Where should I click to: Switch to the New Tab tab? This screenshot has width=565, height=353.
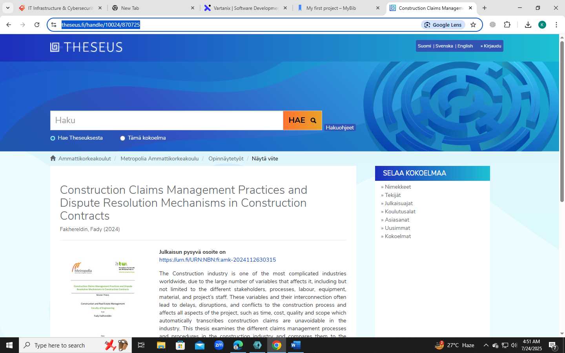153,8
